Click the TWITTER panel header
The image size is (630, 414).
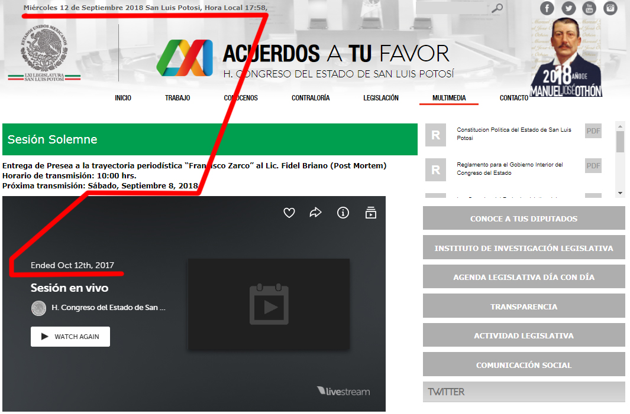pyautogui.click(x=524, y=392)
